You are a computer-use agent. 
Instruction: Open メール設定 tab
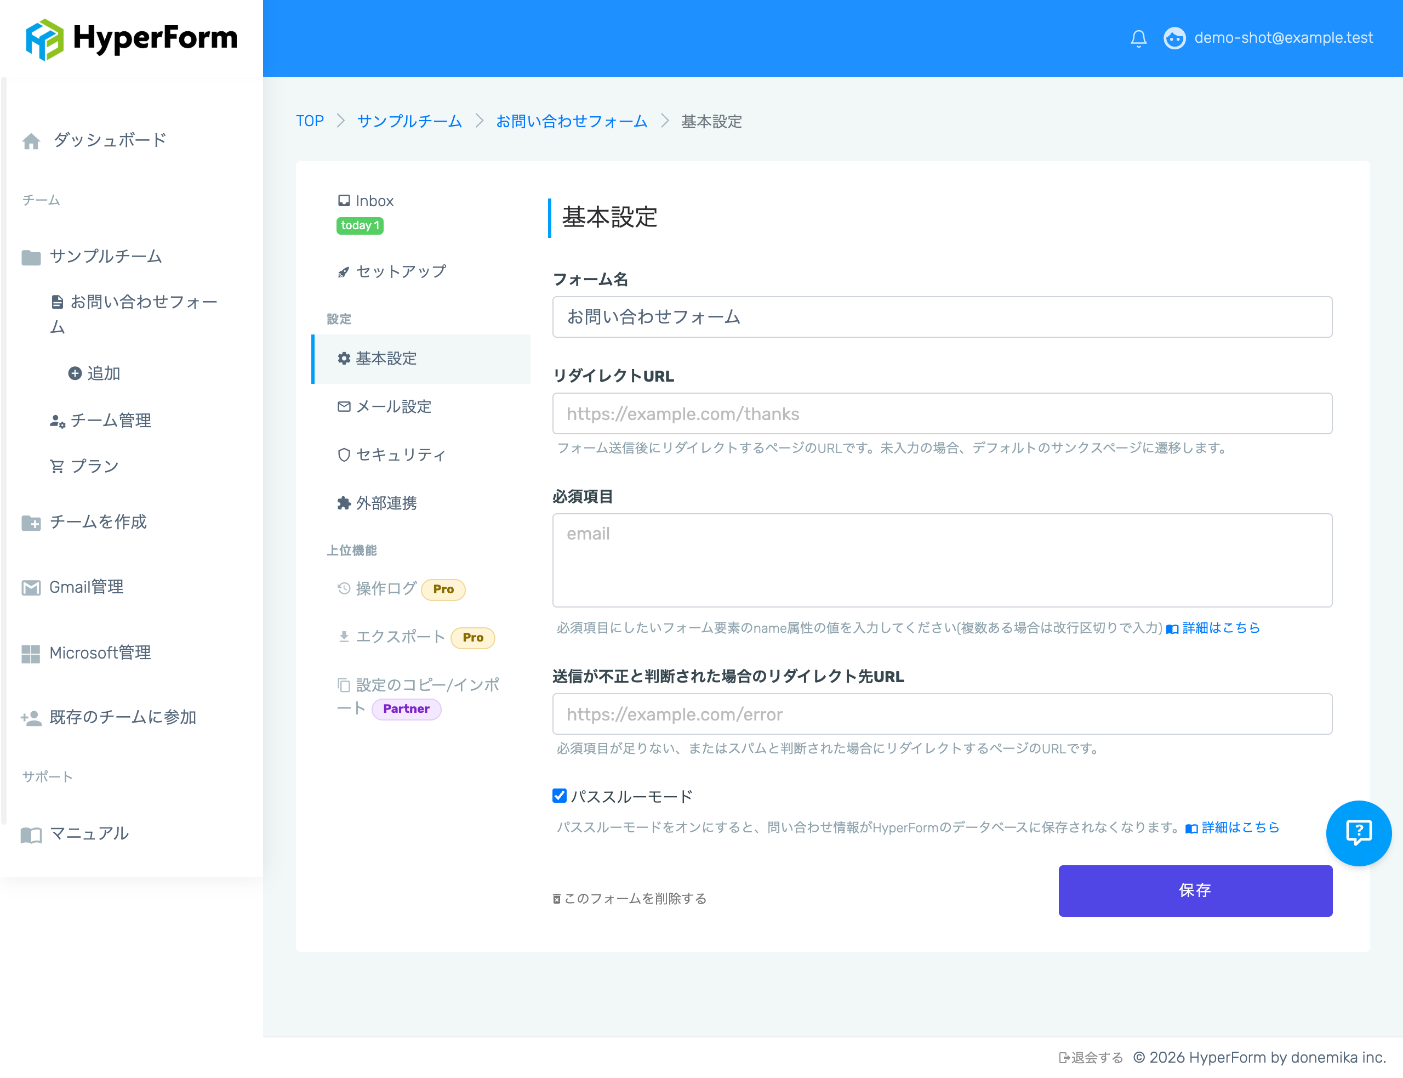click(x=393, y=406)
